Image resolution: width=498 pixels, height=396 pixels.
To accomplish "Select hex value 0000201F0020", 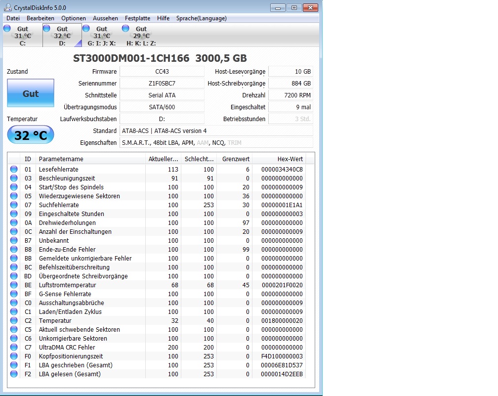I will pos(282,285).
